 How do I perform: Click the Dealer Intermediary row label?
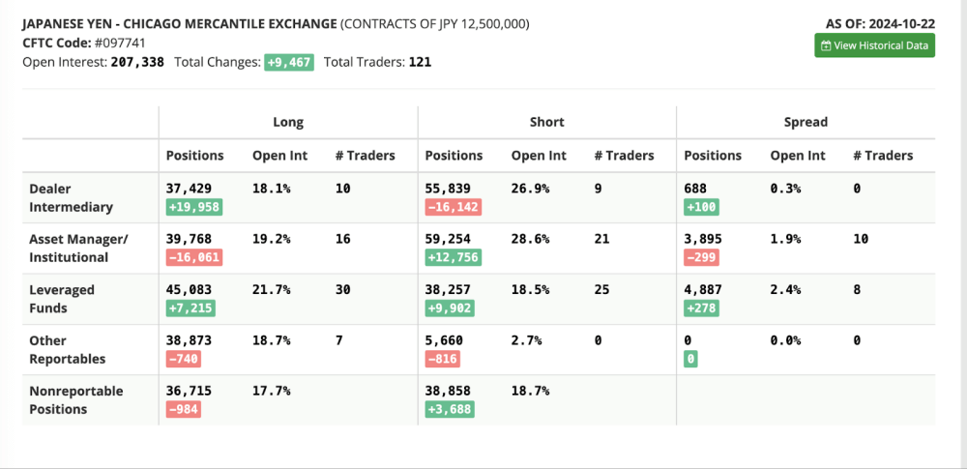71,197
